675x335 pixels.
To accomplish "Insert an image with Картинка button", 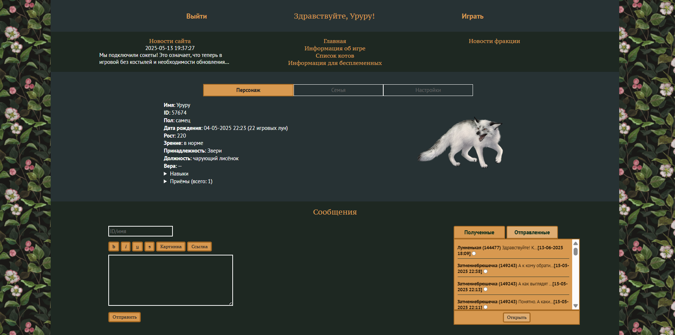I will [x=171, y=247].
